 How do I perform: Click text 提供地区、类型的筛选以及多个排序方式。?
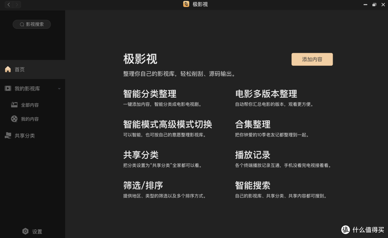(x=165, y=196)
